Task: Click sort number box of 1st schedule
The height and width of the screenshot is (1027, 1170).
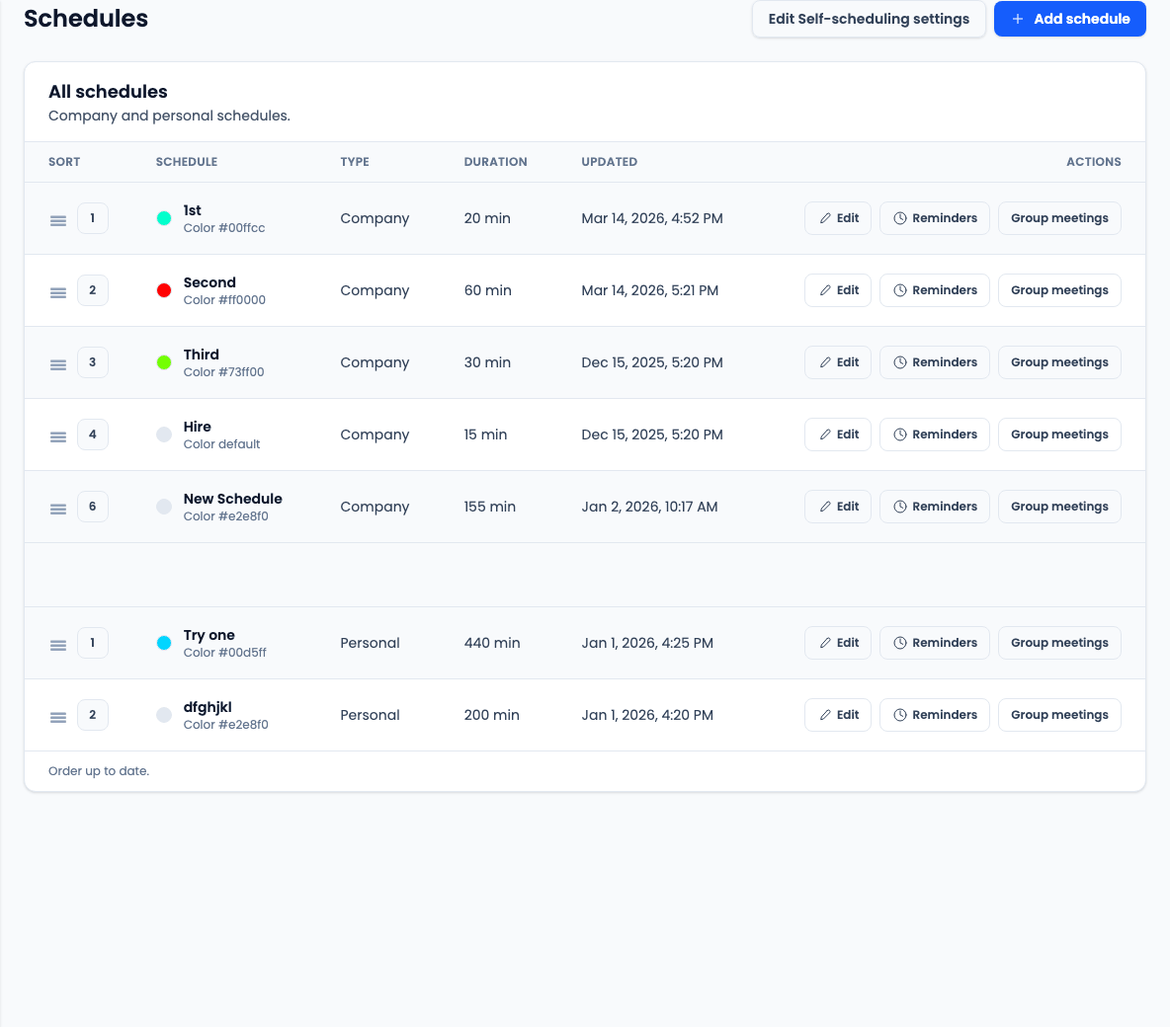Action: click(x=93, y=218)
